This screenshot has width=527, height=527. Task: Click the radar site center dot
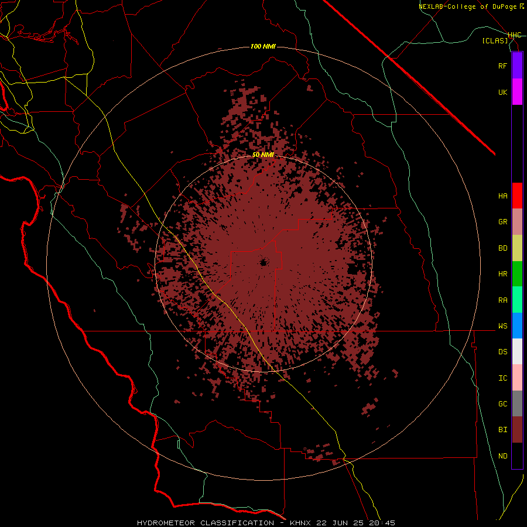pyautogui.click(x=263, y=262)
